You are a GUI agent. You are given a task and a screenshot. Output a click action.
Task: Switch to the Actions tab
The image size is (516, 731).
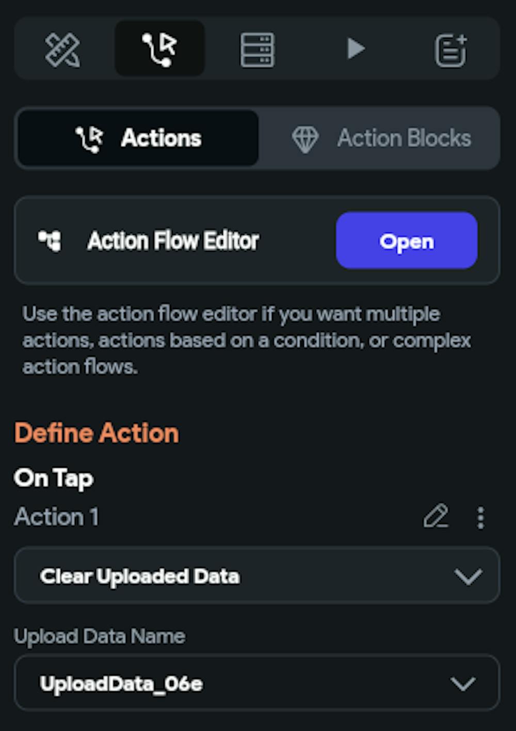[x=138, y=138]
